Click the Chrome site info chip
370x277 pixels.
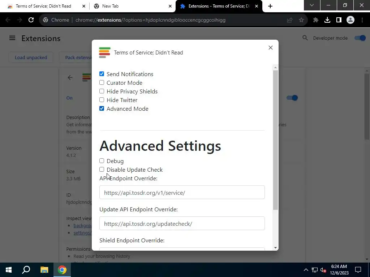coord(56,20)
